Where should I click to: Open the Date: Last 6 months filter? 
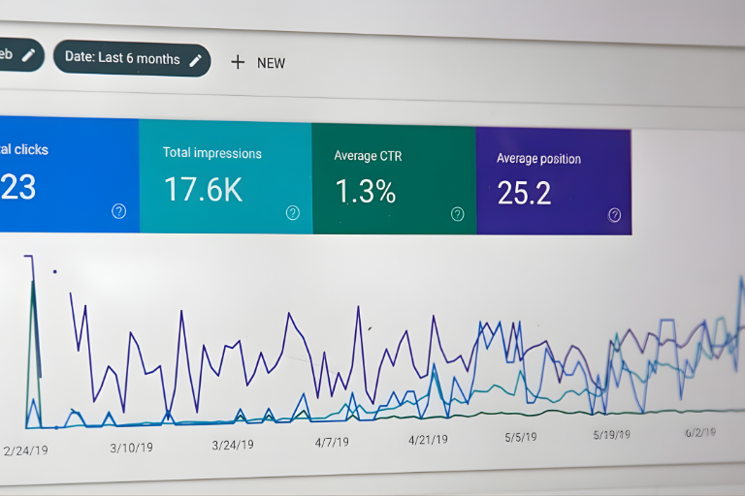tap(122, 58)
